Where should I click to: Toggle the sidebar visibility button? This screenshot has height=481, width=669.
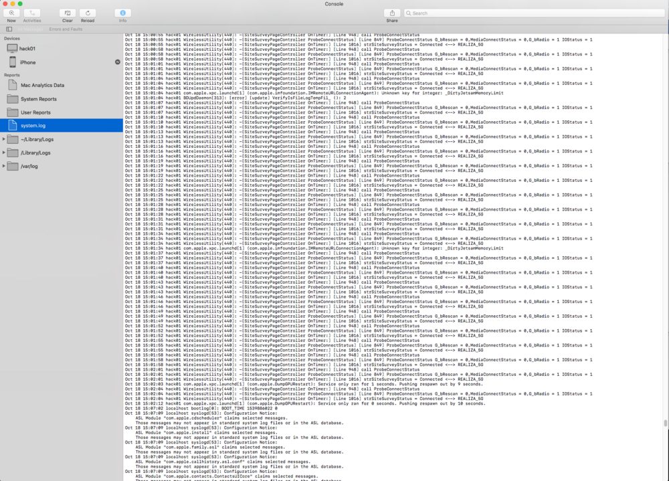[9, 29]
